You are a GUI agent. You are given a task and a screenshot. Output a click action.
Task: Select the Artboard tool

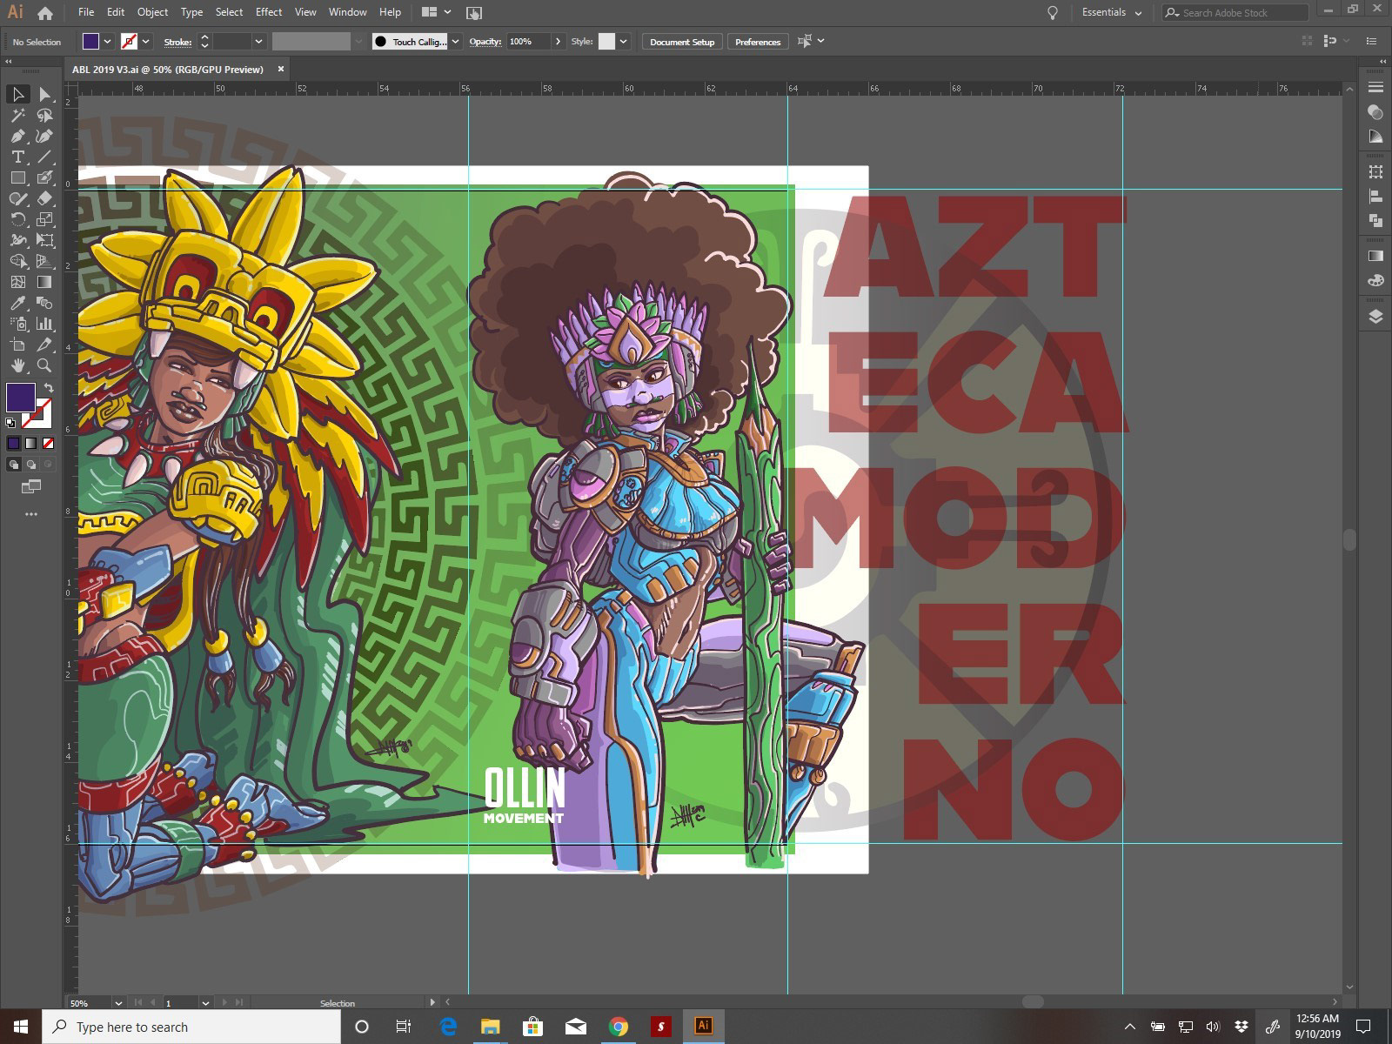(17, 345)
